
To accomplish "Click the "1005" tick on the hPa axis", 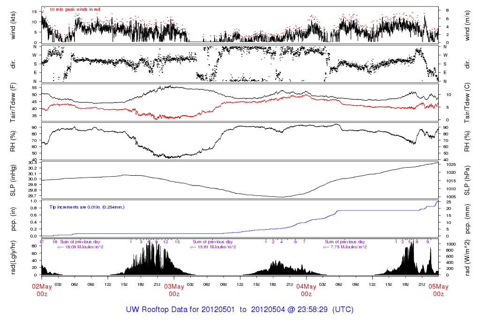I will tap(451, 197).
